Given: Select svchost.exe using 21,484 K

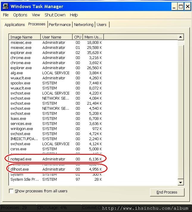Looking at the screenshot, I should [56, 103].
